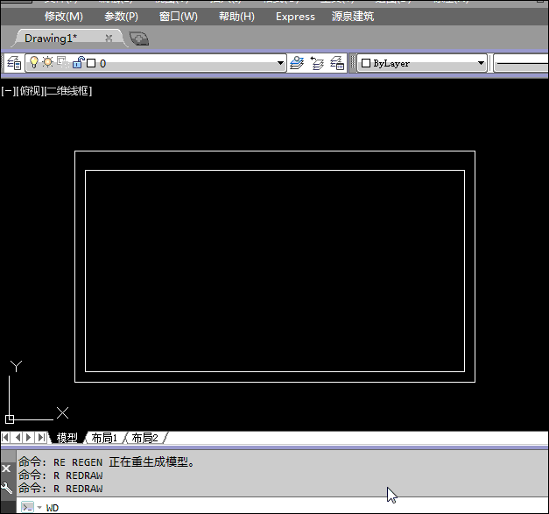Open the ByLayer color dropdown arrow
This screenshot has width=549, height=514.
[x=481, y=63]
